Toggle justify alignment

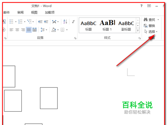pyautogui.click(x=29, y=30)
